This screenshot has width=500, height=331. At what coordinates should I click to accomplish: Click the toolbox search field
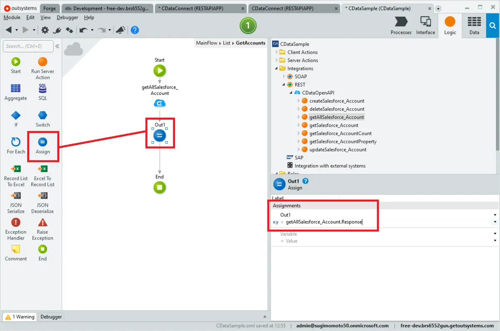[28, 46]
